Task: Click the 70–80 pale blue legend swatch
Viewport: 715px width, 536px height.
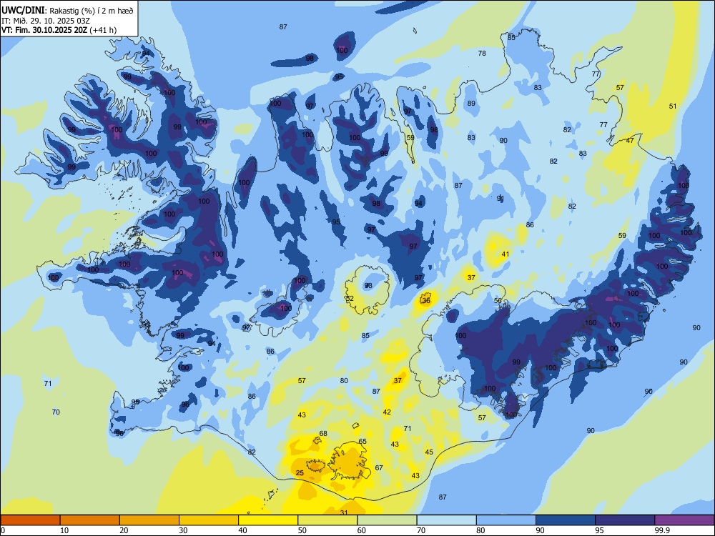Action: tap(446, 520)
